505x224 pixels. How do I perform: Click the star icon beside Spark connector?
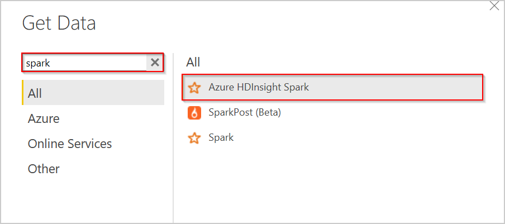[194, 137]
